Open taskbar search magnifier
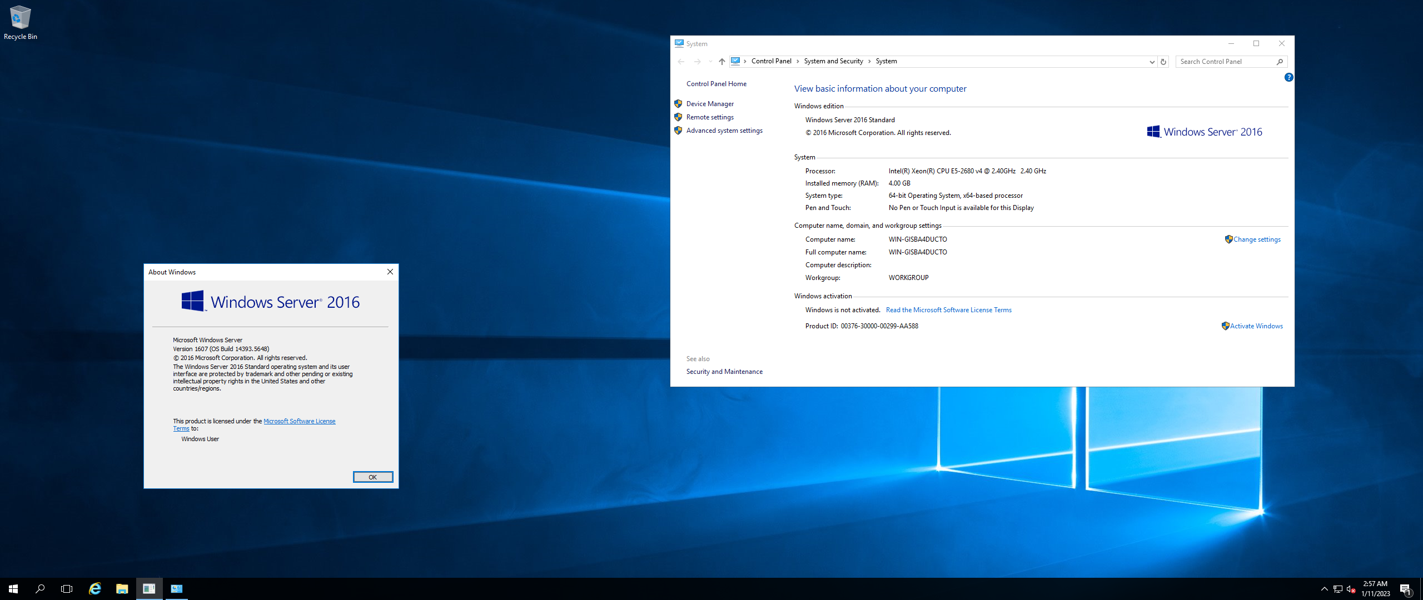This screenshot has width=1423, height=600. click(40, 589)
